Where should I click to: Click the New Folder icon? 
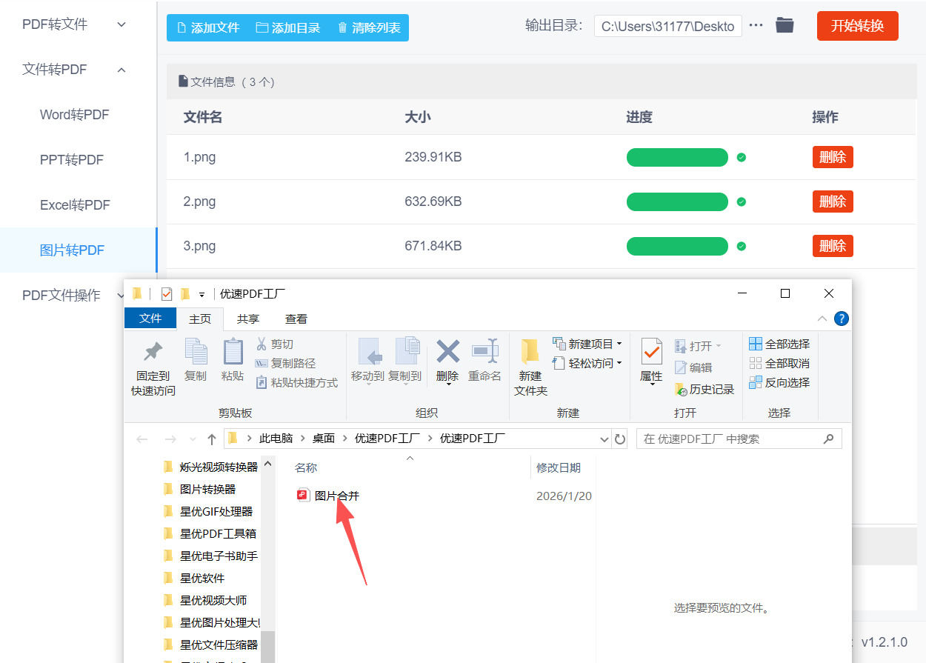pyautogui.click(x=530, y=353)
